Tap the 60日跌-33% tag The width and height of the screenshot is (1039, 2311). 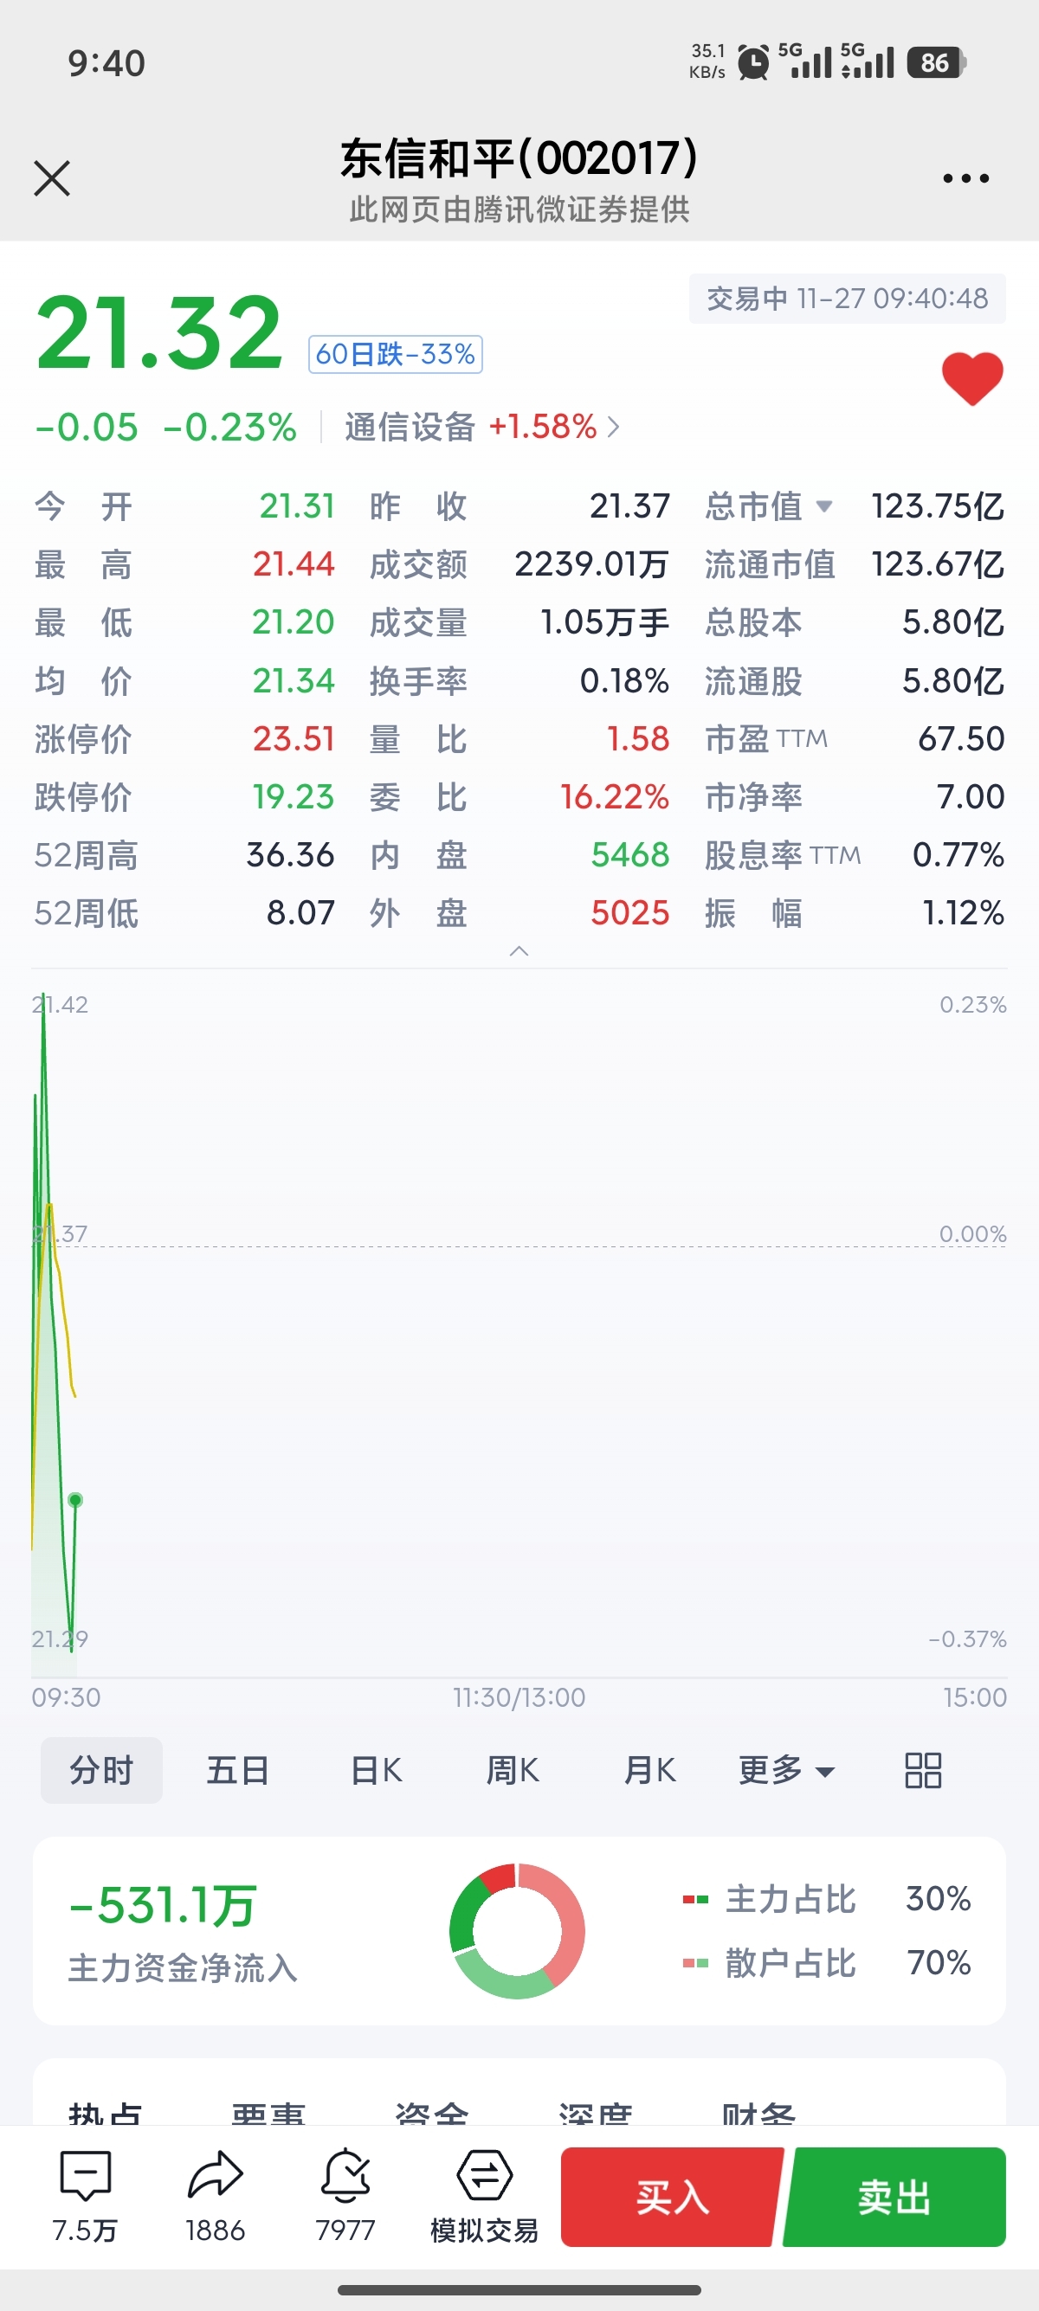[x=396, y=353]
